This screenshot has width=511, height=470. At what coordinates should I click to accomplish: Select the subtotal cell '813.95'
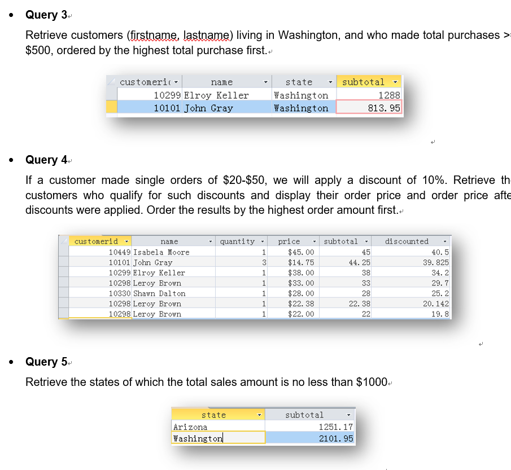pos(369,107)
